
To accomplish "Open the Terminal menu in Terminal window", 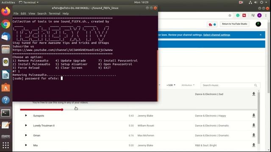I will (x=55, y=14).
